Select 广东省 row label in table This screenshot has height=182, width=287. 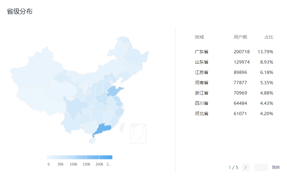(202, 52)
